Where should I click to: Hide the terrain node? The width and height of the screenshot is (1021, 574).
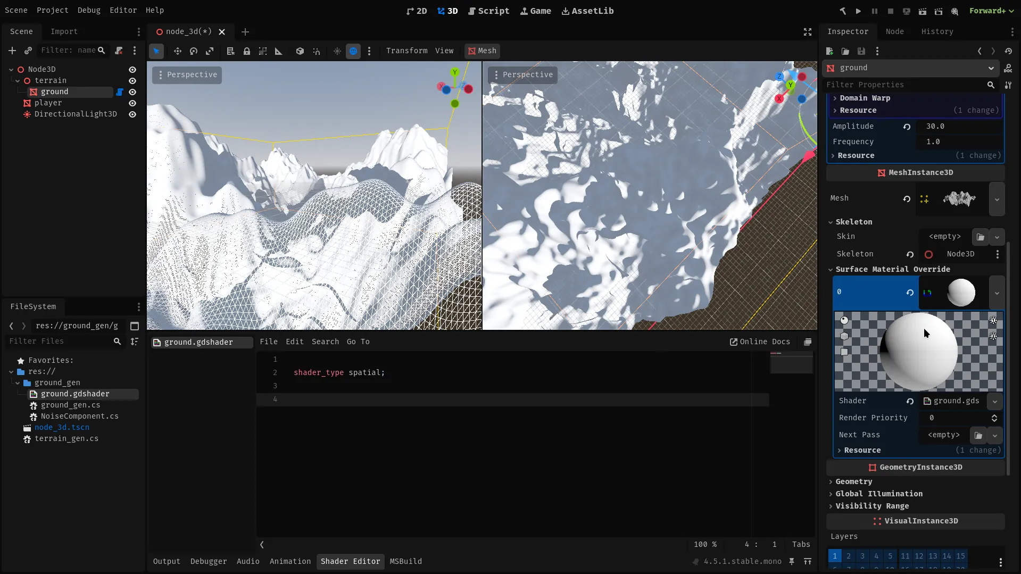pyautogui.click(x=132, y=80)
